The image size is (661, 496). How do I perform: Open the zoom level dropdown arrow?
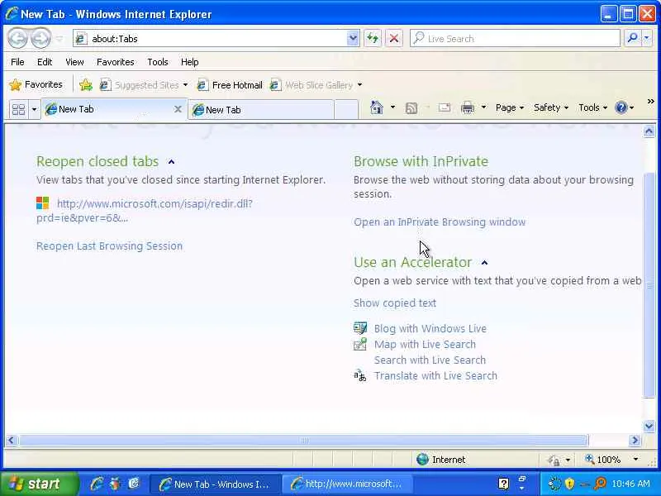pos(635,459)
